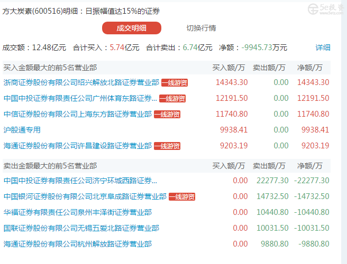Click net amount -22277.30

click(312, 181)
